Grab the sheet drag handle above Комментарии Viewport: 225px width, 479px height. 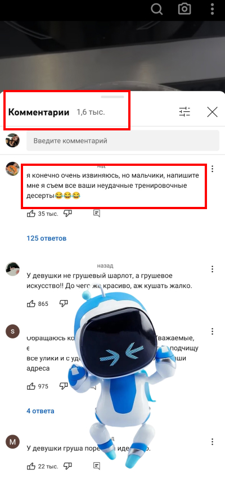(x=112, y=97)
